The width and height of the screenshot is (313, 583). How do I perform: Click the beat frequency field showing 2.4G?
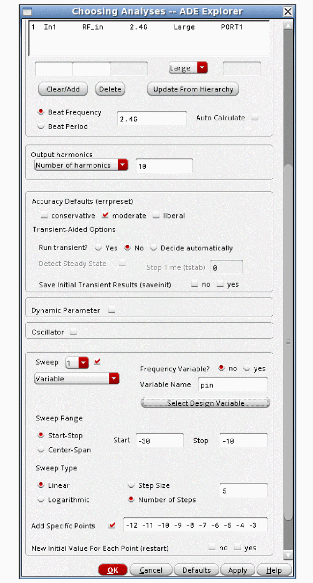[152, 118]
